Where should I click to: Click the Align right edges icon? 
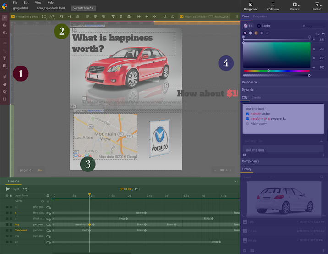coord(103,17)
